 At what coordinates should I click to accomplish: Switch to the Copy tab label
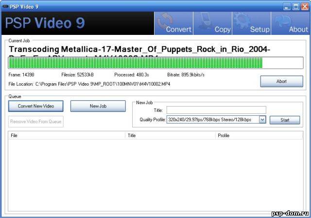pyautogui.click(x=222, y=30)
